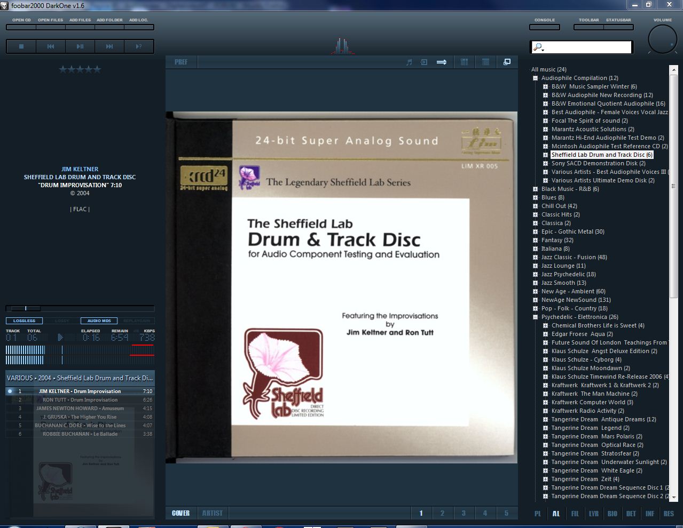This screenshot has height=528, width=683.
Task: Switch to plain list view icon
Action: click(x=485, y=62)
